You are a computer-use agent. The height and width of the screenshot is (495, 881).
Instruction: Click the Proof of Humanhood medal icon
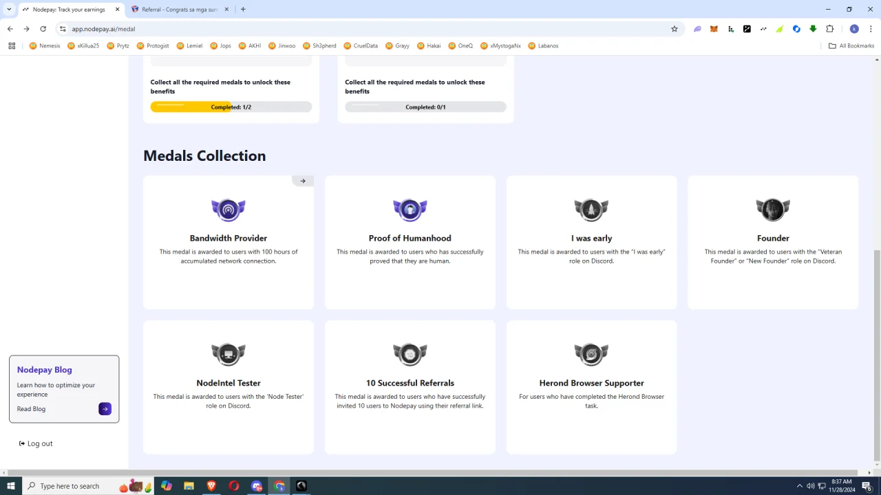tap(410, 210)
